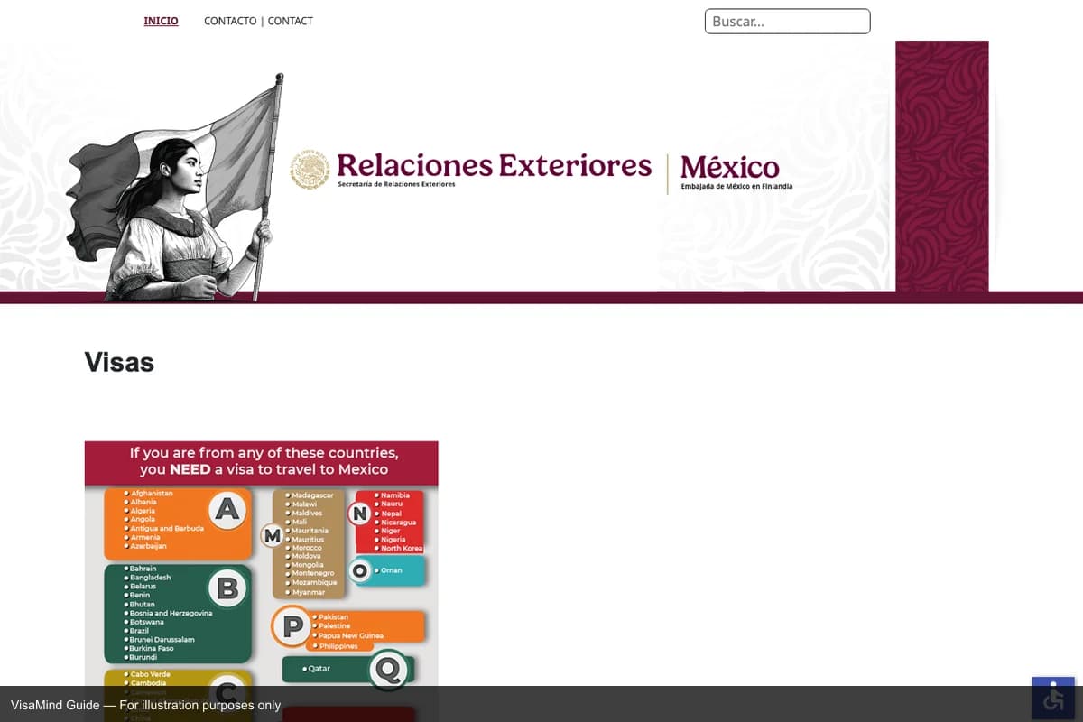Open the wheelchair accessibility widget

(x=1053, y=698)
